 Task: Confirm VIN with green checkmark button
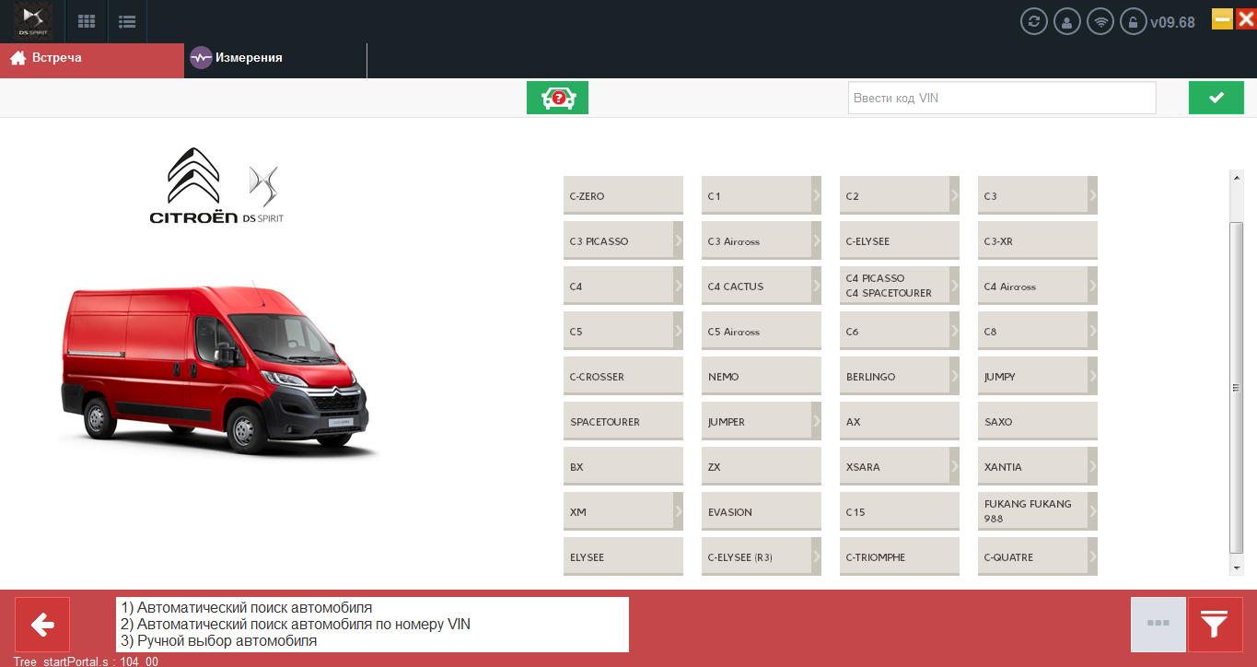[1216, 98]
